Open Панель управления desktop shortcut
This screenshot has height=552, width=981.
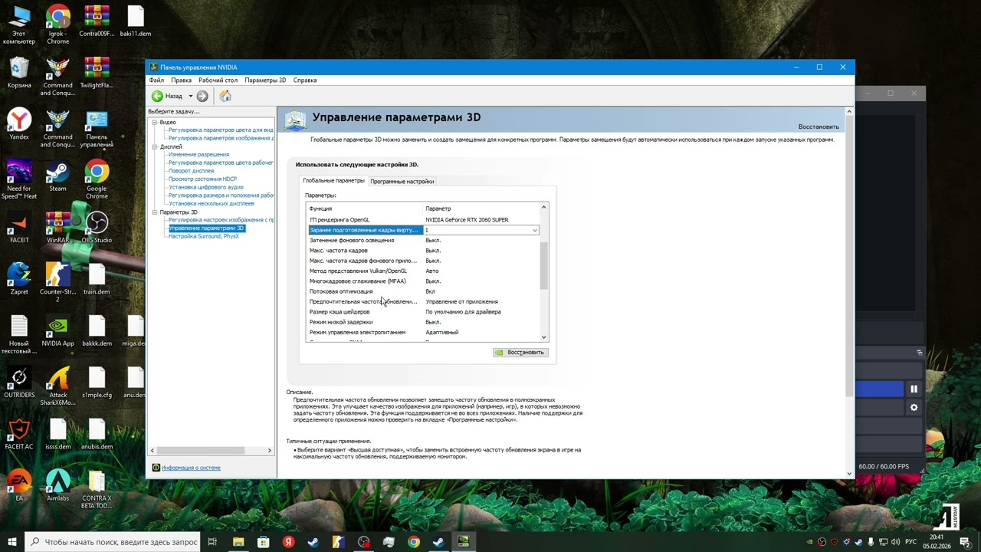point(97,129)
